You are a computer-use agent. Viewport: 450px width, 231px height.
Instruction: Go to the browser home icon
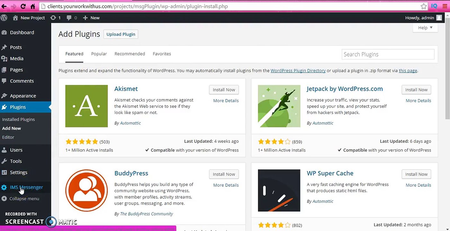pos(33,6)
